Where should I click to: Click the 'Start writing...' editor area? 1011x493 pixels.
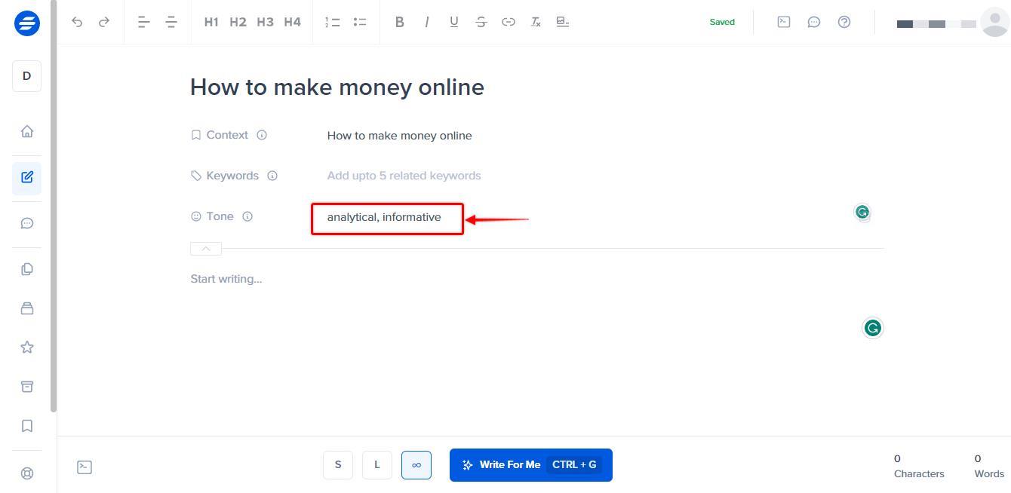click(x=226, y=279)
